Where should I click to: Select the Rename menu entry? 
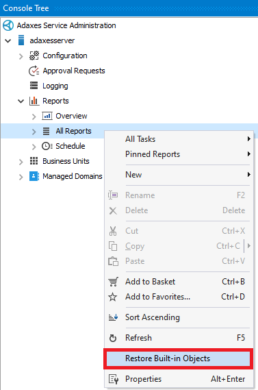179,195
